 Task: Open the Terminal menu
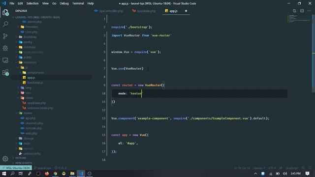coord(78,3)
